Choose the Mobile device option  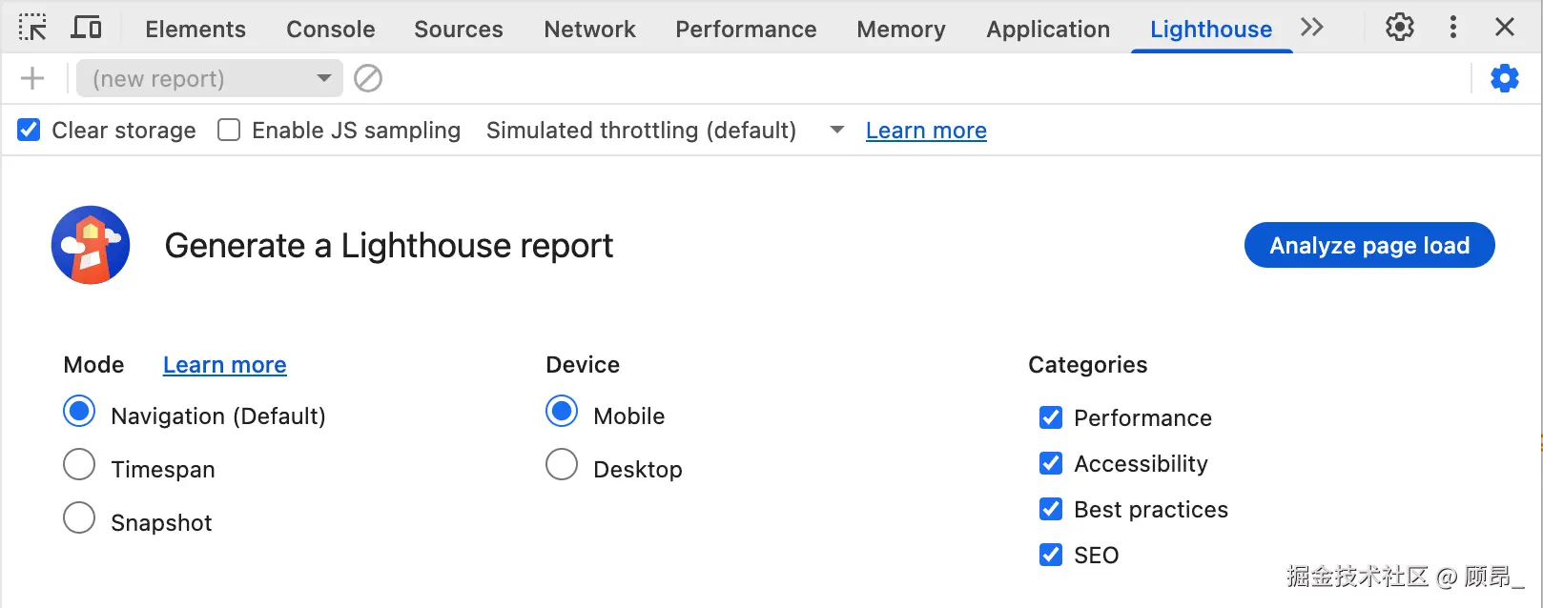(562, 412)
